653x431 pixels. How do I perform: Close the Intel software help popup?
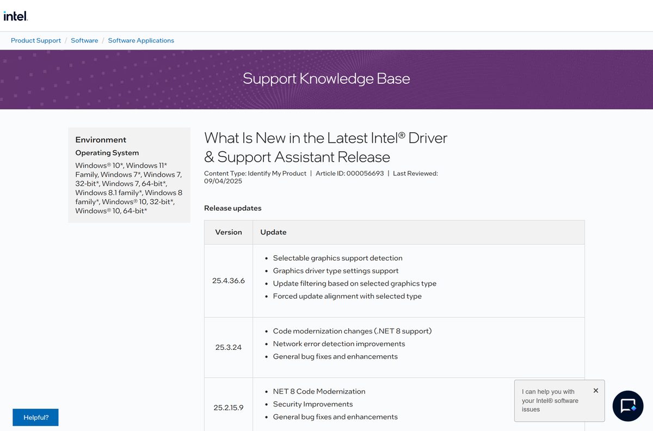pyautogui.click(x=596, y=390)
